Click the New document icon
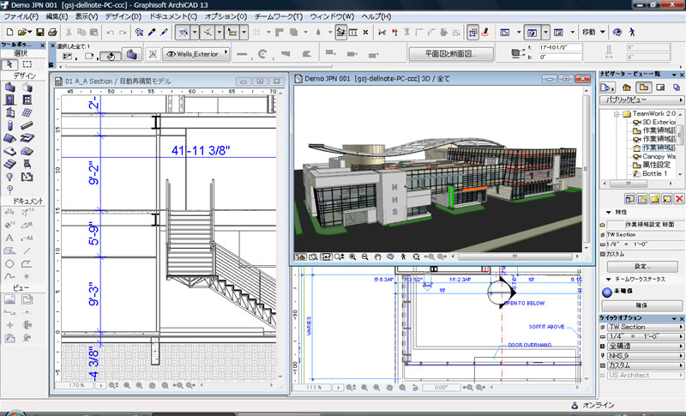Image resolution: width=686 pixels, height=416 pixels. [x=9, y=32]
